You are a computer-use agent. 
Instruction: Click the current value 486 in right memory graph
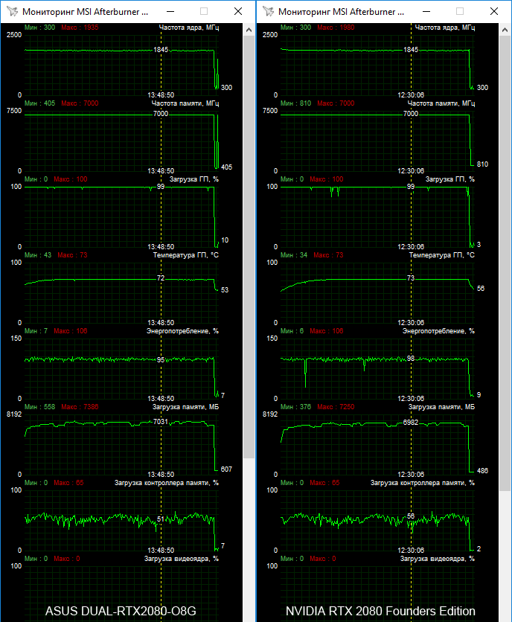pos(482,471)
